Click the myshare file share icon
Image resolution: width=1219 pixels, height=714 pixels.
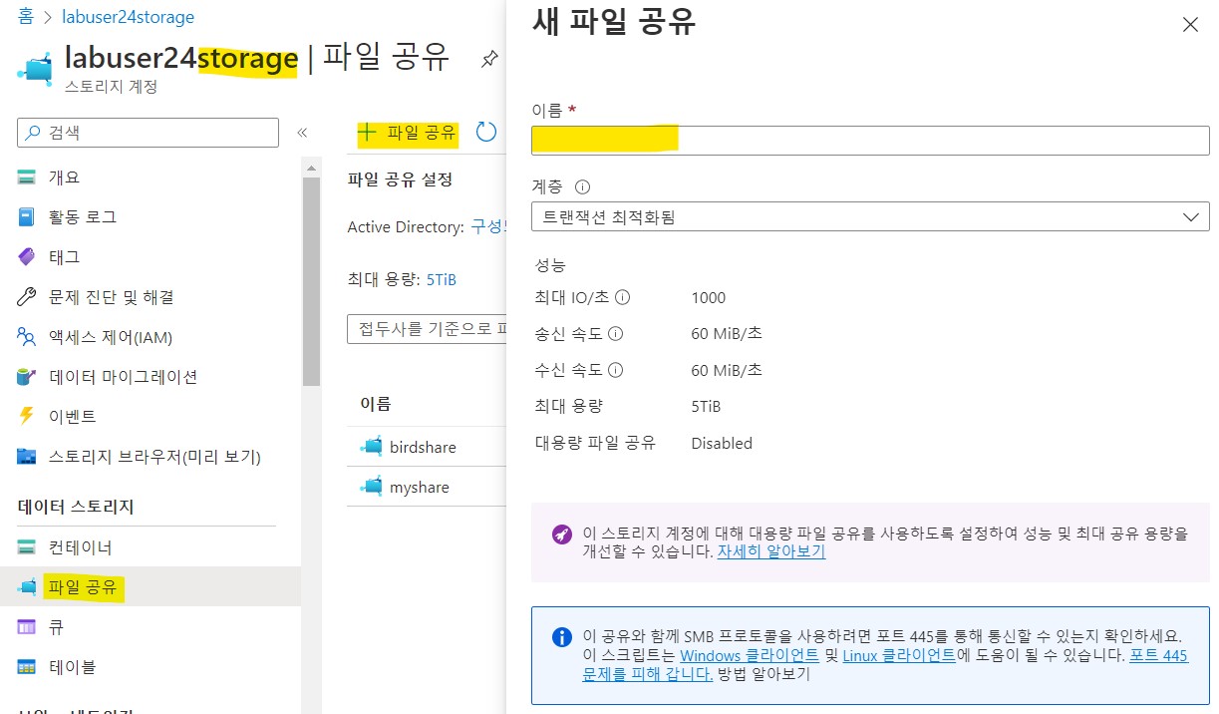coord(371,486)
